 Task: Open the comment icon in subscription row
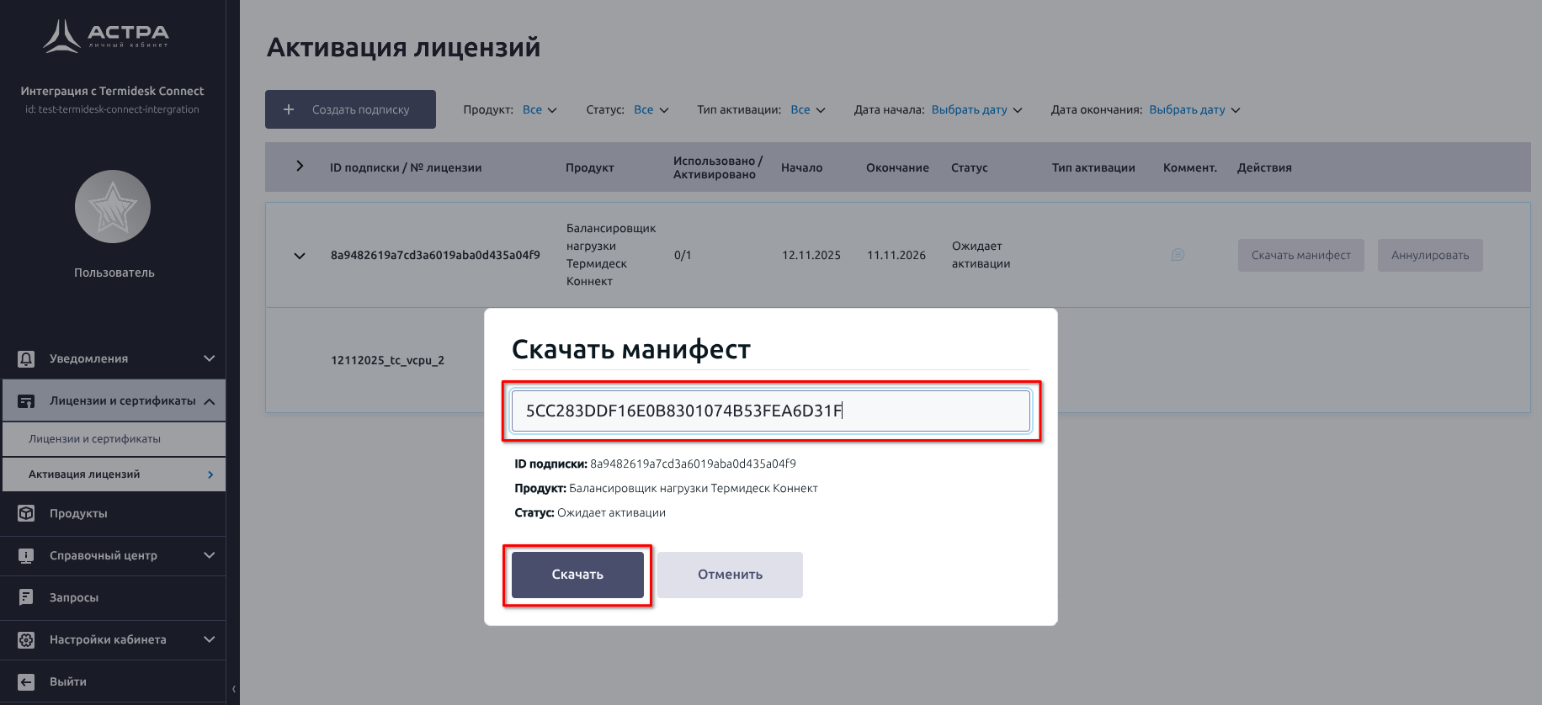1178,255
